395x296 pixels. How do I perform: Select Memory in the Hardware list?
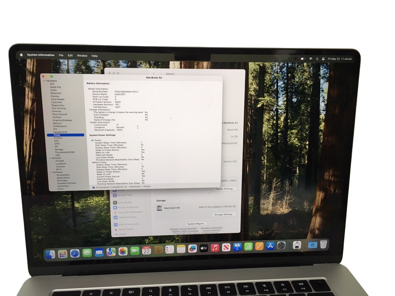57,123
